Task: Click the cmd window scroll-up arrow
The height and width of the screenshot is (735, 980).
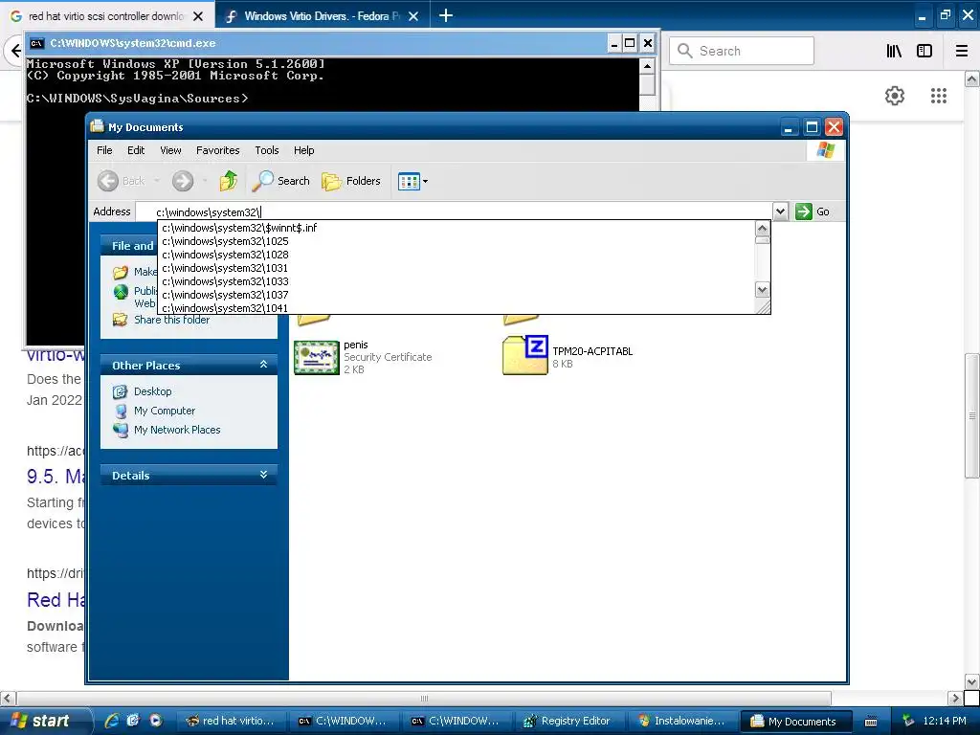Action: (647, 66)
